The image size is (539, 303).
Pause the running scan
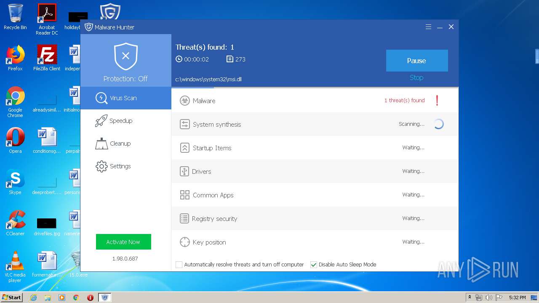(x=417, y=61)
